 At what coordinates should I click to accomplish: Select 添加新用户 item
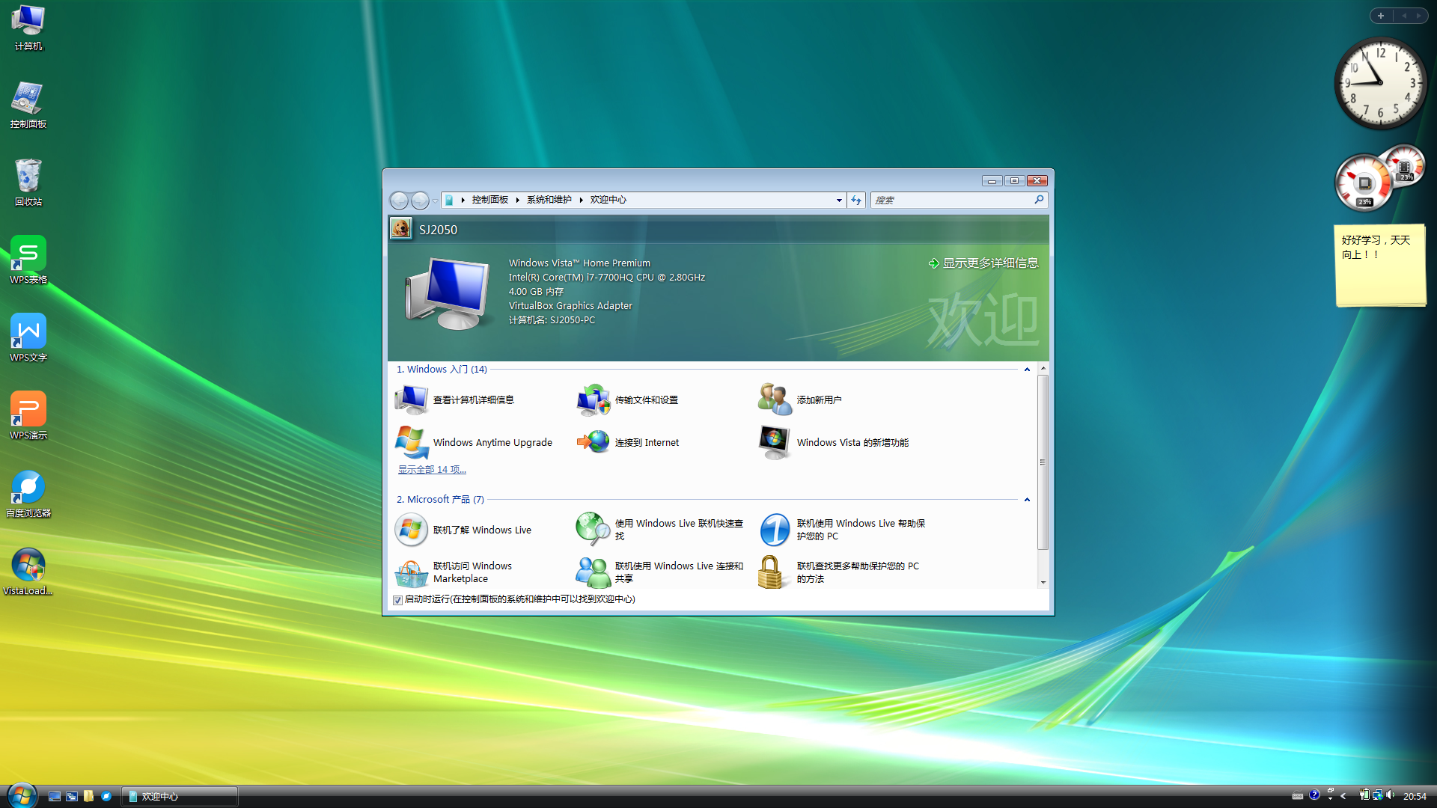tap(800, 400)
